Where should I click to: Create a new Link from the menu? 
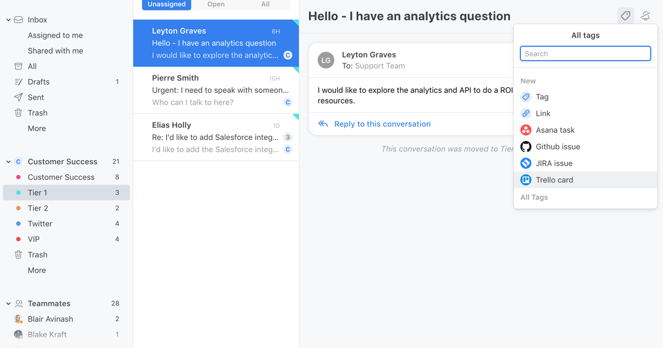click(542, 113)
